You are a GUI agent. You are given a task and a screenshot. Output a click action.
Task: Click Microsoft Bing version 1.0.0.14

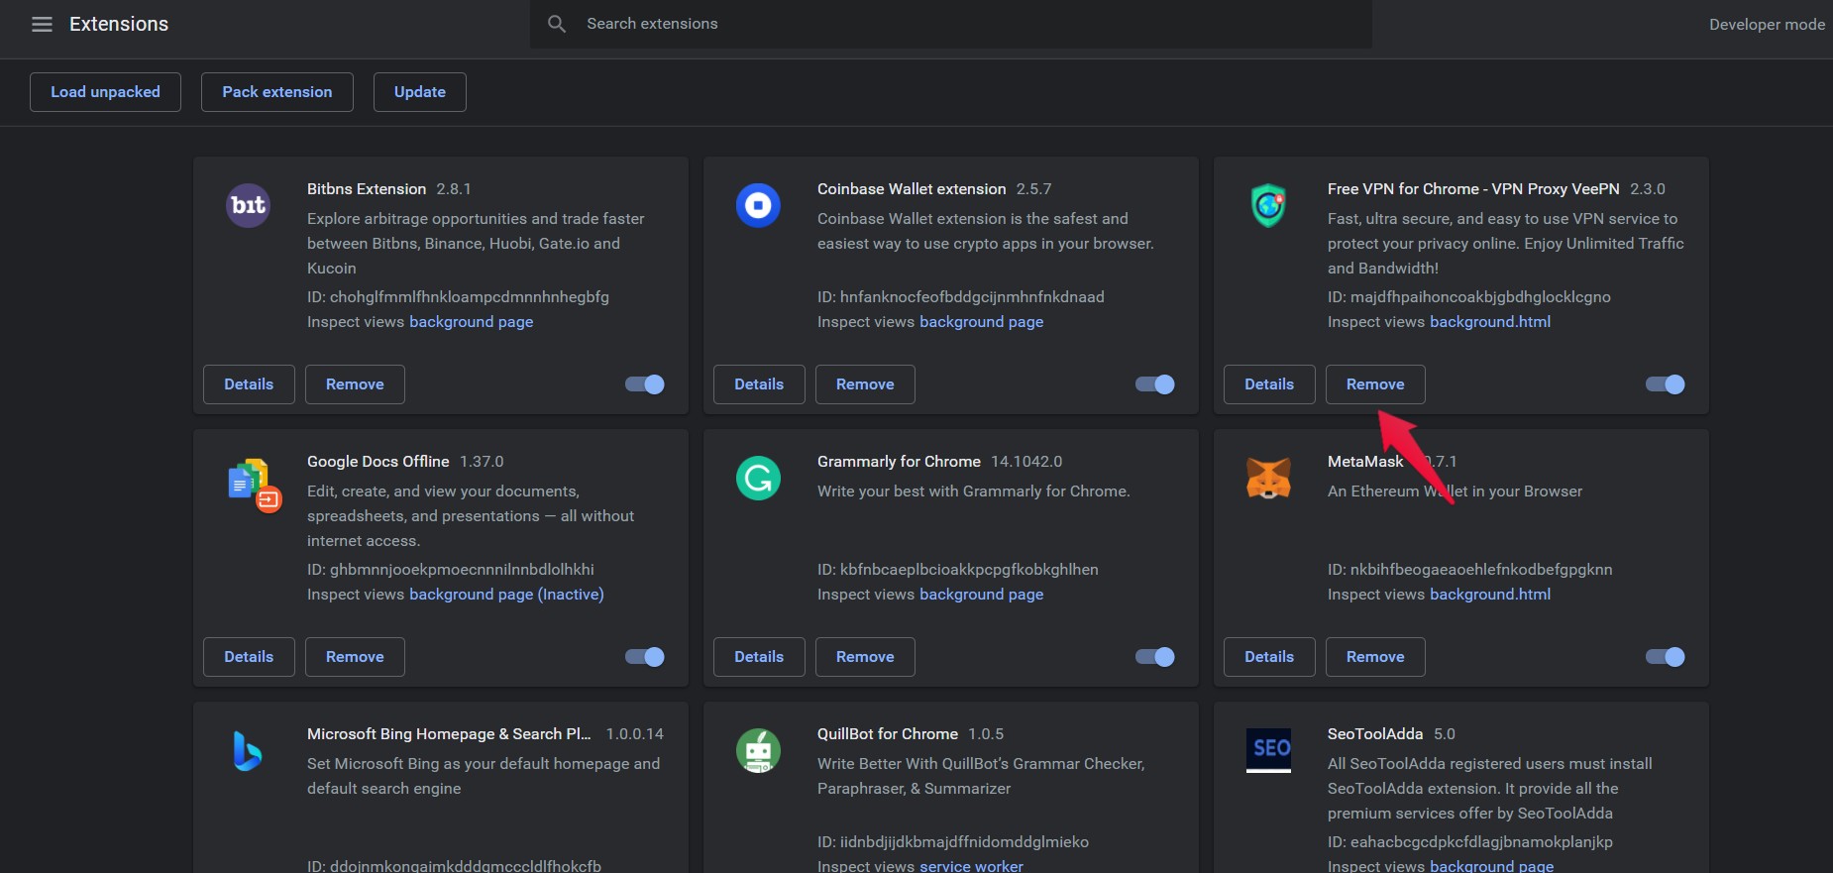pyautogui.click(x=635, y=734)
